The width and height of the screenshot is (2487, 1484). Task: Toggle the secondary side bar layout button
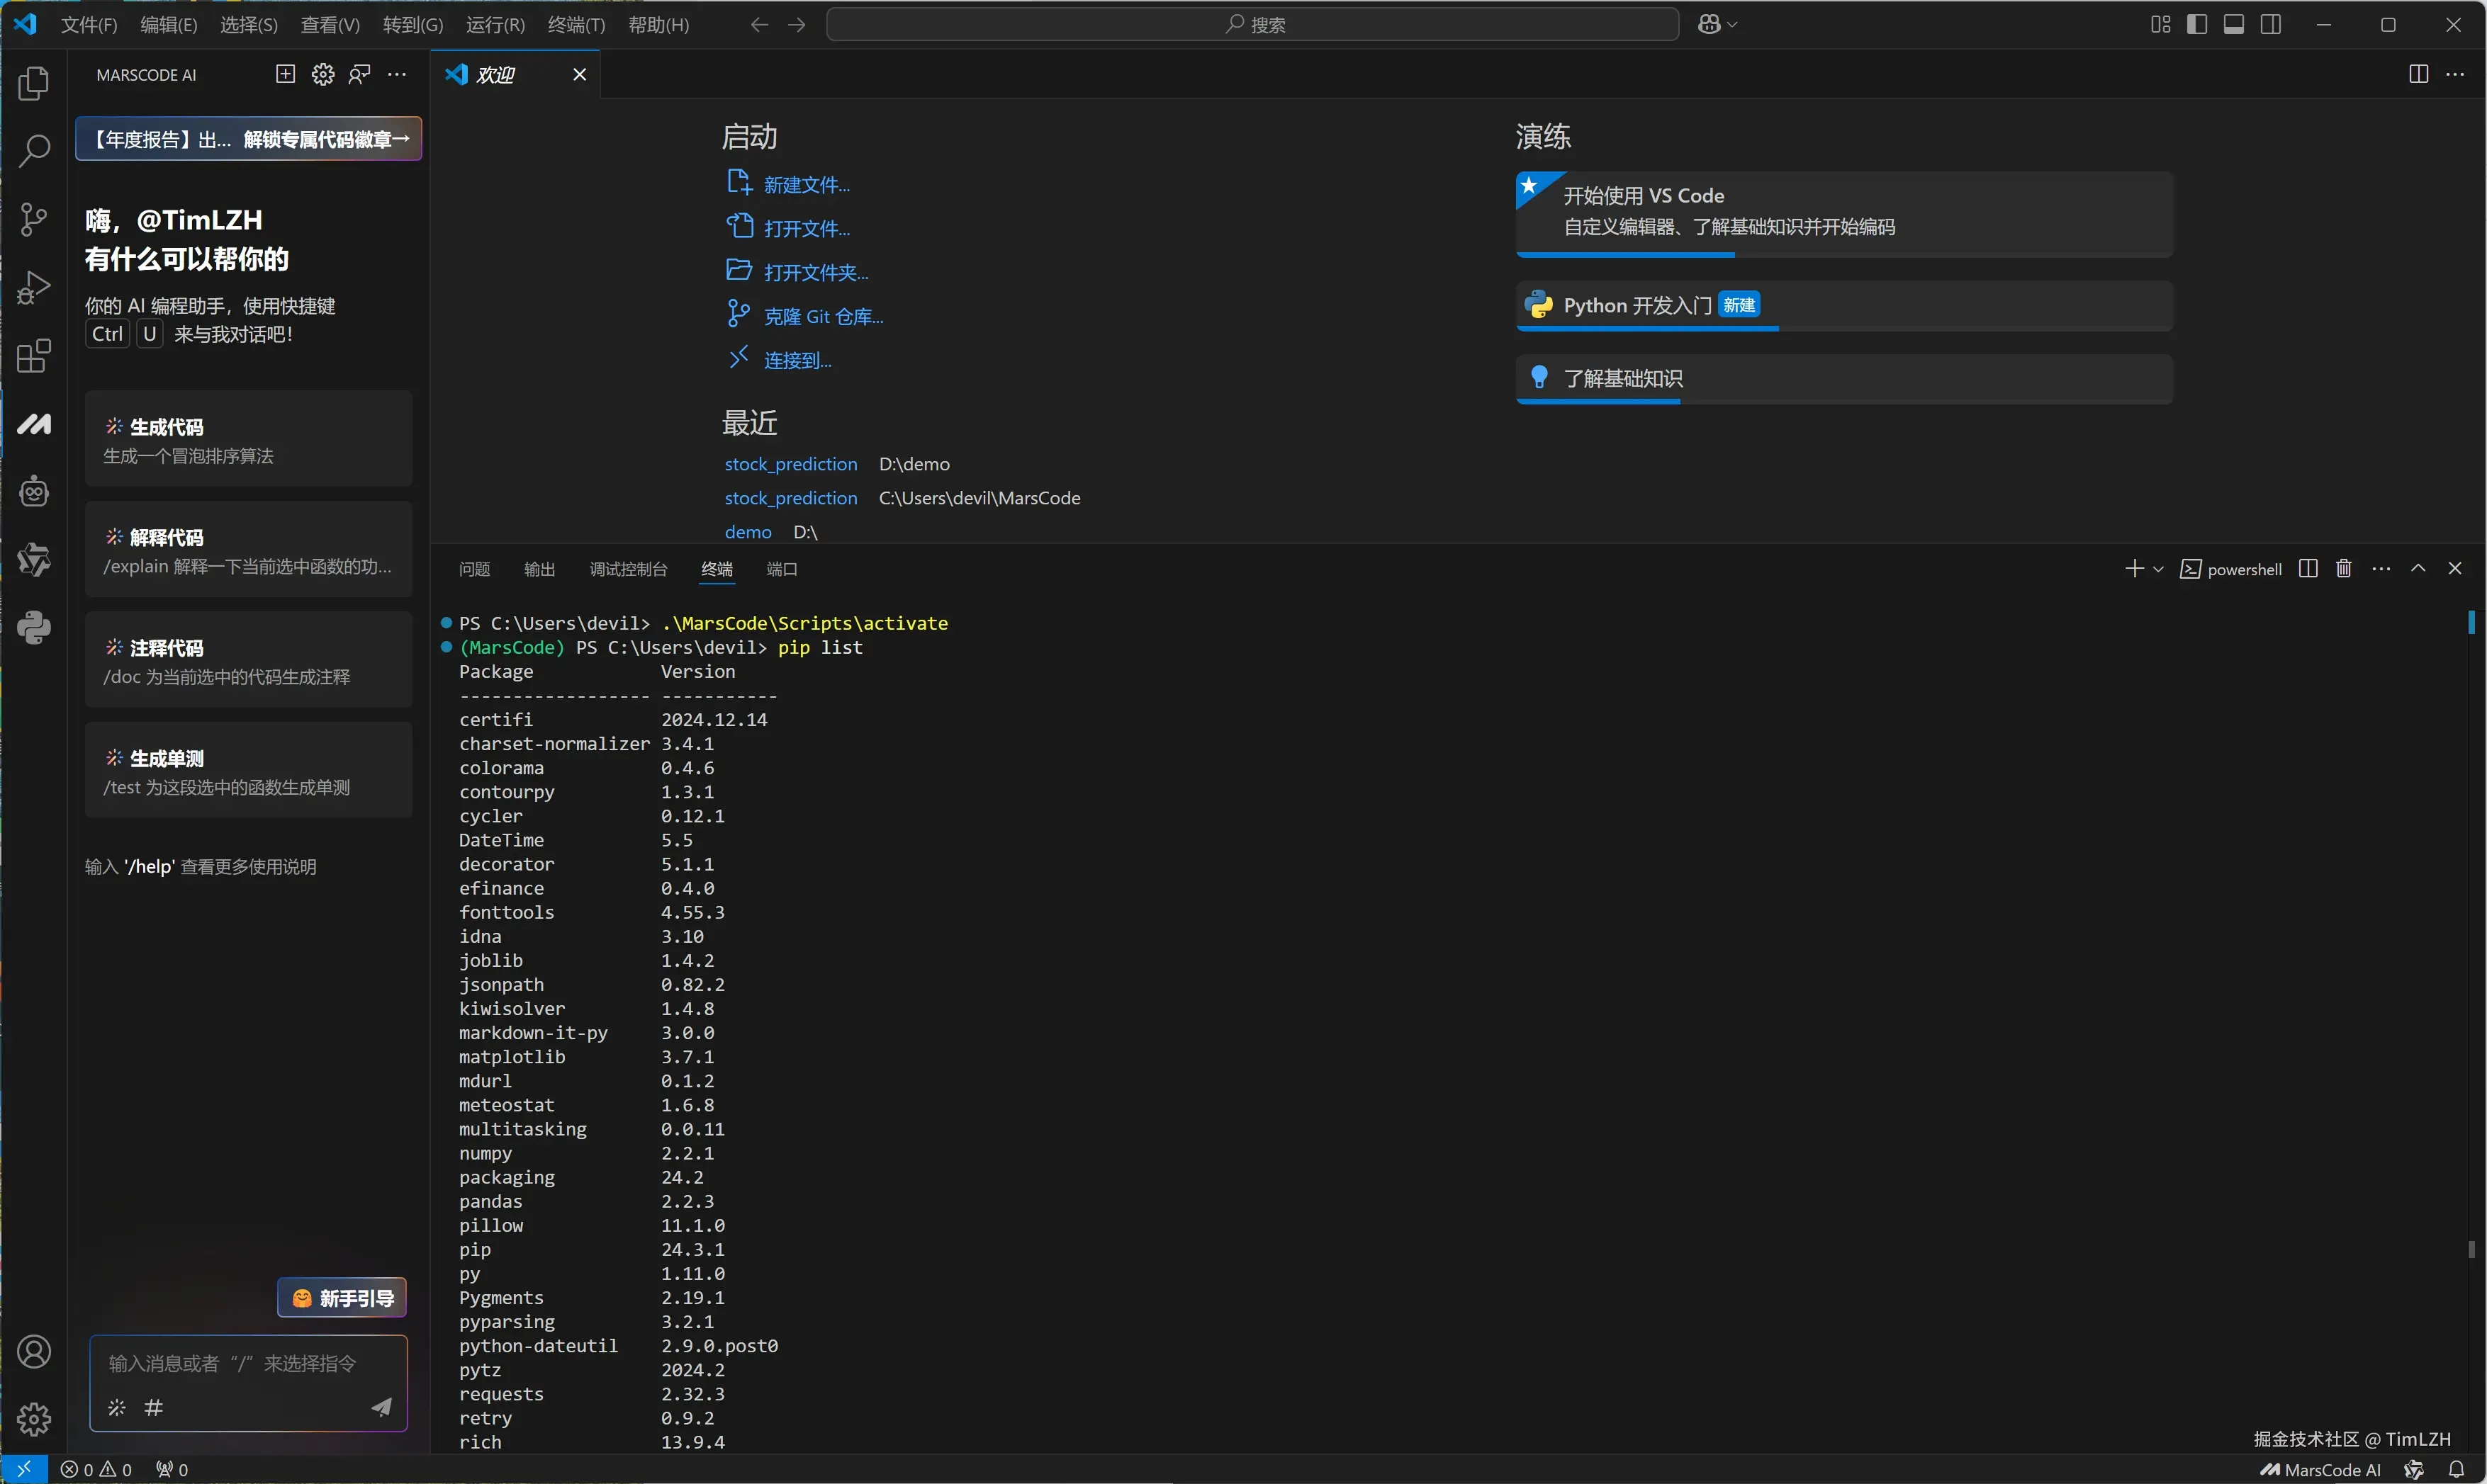pos(2271,25)
